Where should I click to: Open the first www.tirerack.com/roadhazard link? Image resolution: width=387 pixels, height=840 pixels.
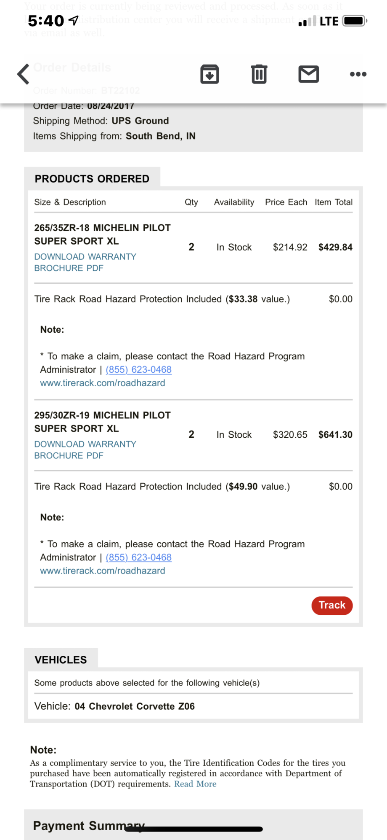103,383
